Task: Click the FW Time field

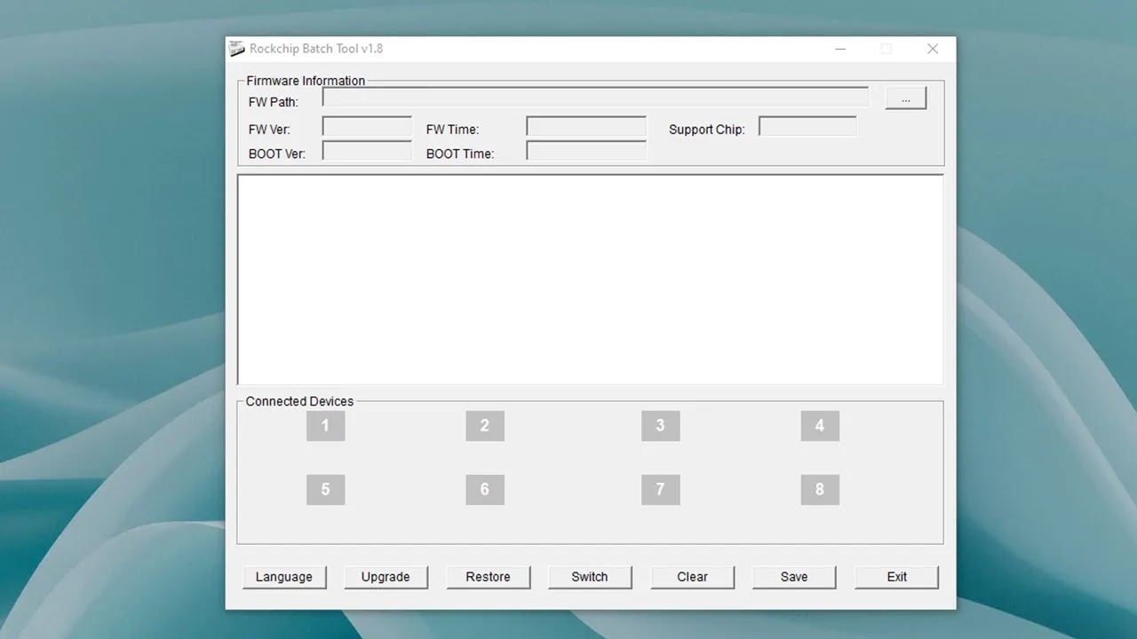Action: (586, 127)
